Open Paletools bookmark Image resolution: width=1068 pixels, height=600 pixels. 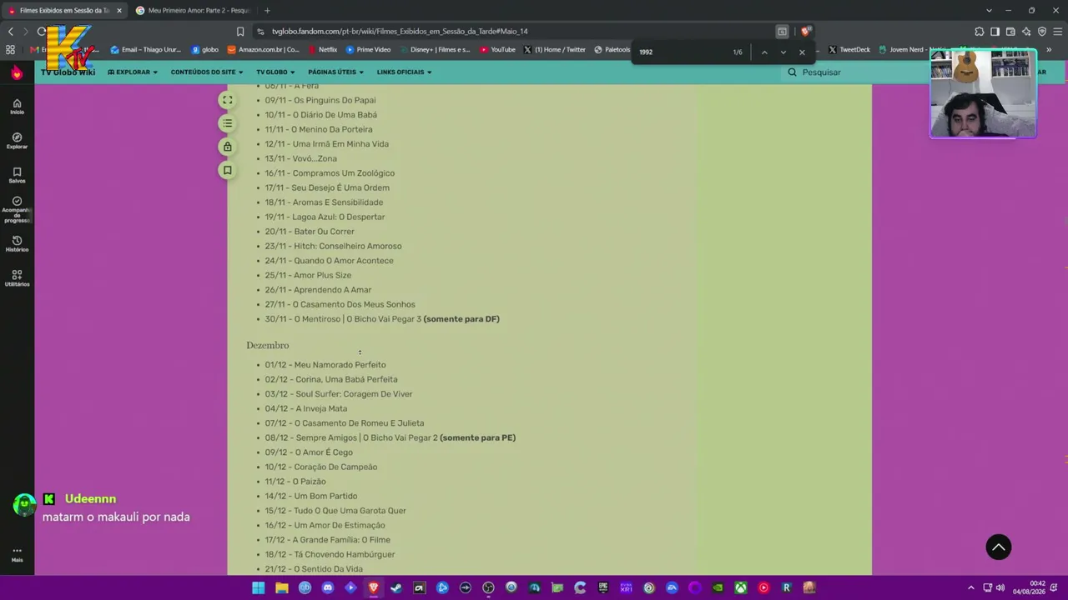pos(612,50)
